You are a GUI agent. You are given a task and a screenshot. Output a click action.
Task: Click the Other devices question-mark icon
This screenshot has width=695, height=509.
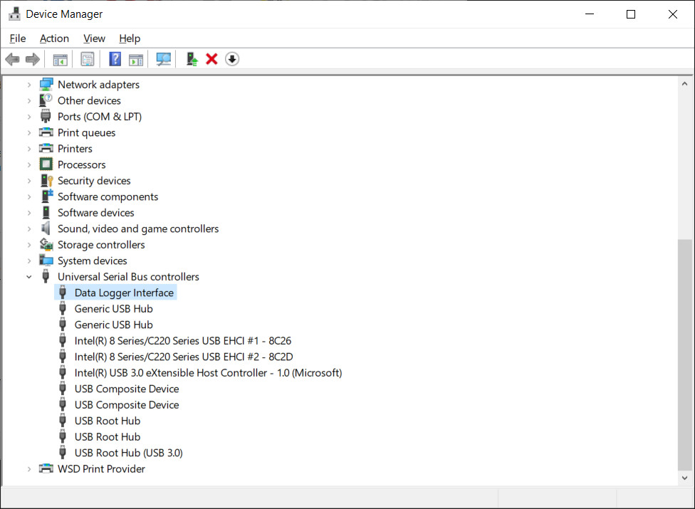[x=46, y=100]
